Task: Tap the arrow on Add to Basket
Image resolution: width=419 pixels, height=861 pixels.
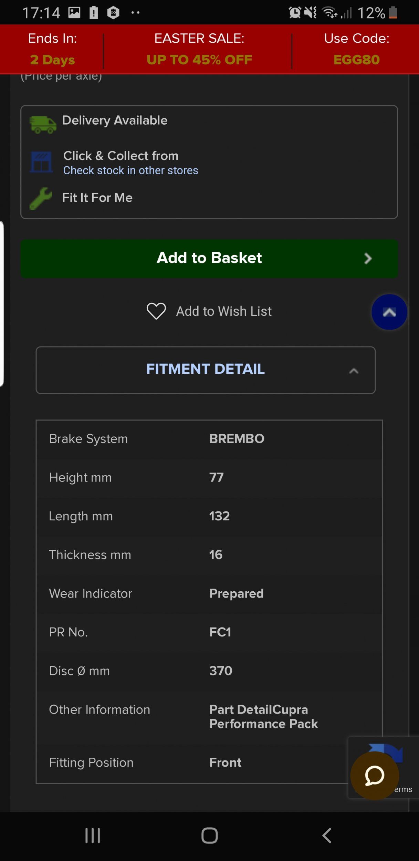Action: (x=368, y=258)
